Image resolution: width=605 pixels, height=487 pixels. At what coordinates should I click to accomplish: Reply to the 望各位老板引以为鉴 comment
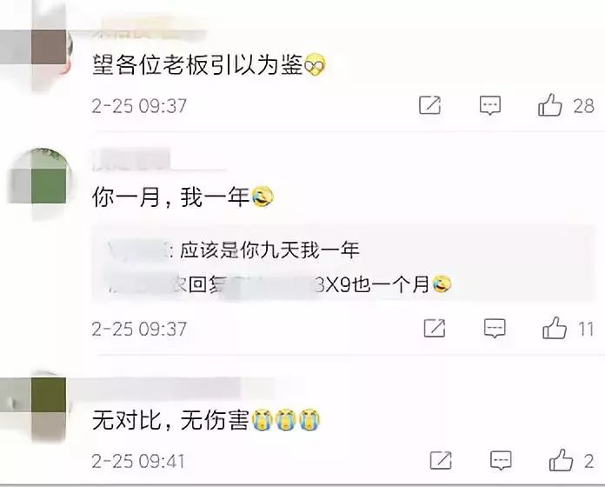(490, 105)
